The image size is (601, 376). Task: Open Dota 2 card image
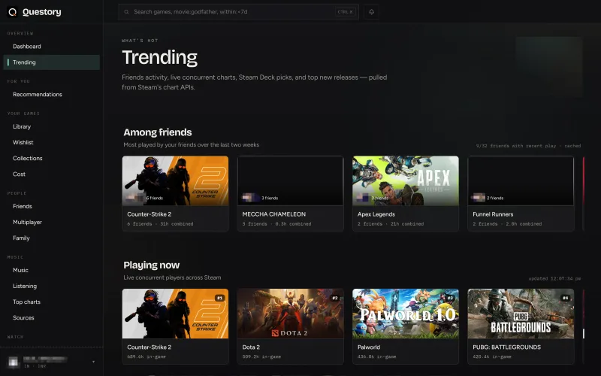[x=290, y=314]
